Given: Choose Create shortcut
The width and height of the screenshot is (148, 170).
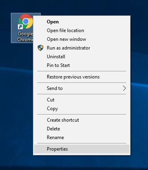Looking at the screenshot, I should [82, 120].
